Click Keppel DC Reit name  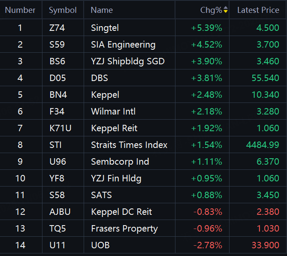point(121,212)
